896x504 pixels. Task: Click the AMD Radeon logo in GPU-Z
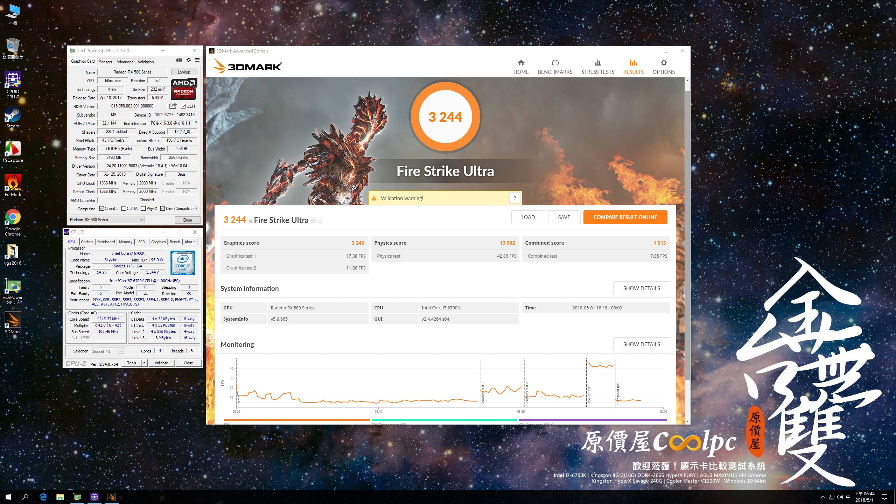pyautogui.click(x=184, y=89)
